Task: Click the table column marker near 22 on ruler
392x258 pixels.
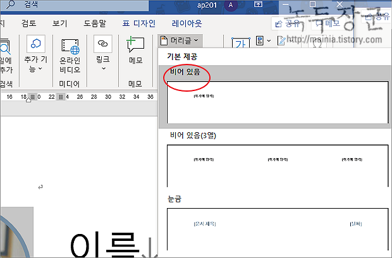Action: 61,97
